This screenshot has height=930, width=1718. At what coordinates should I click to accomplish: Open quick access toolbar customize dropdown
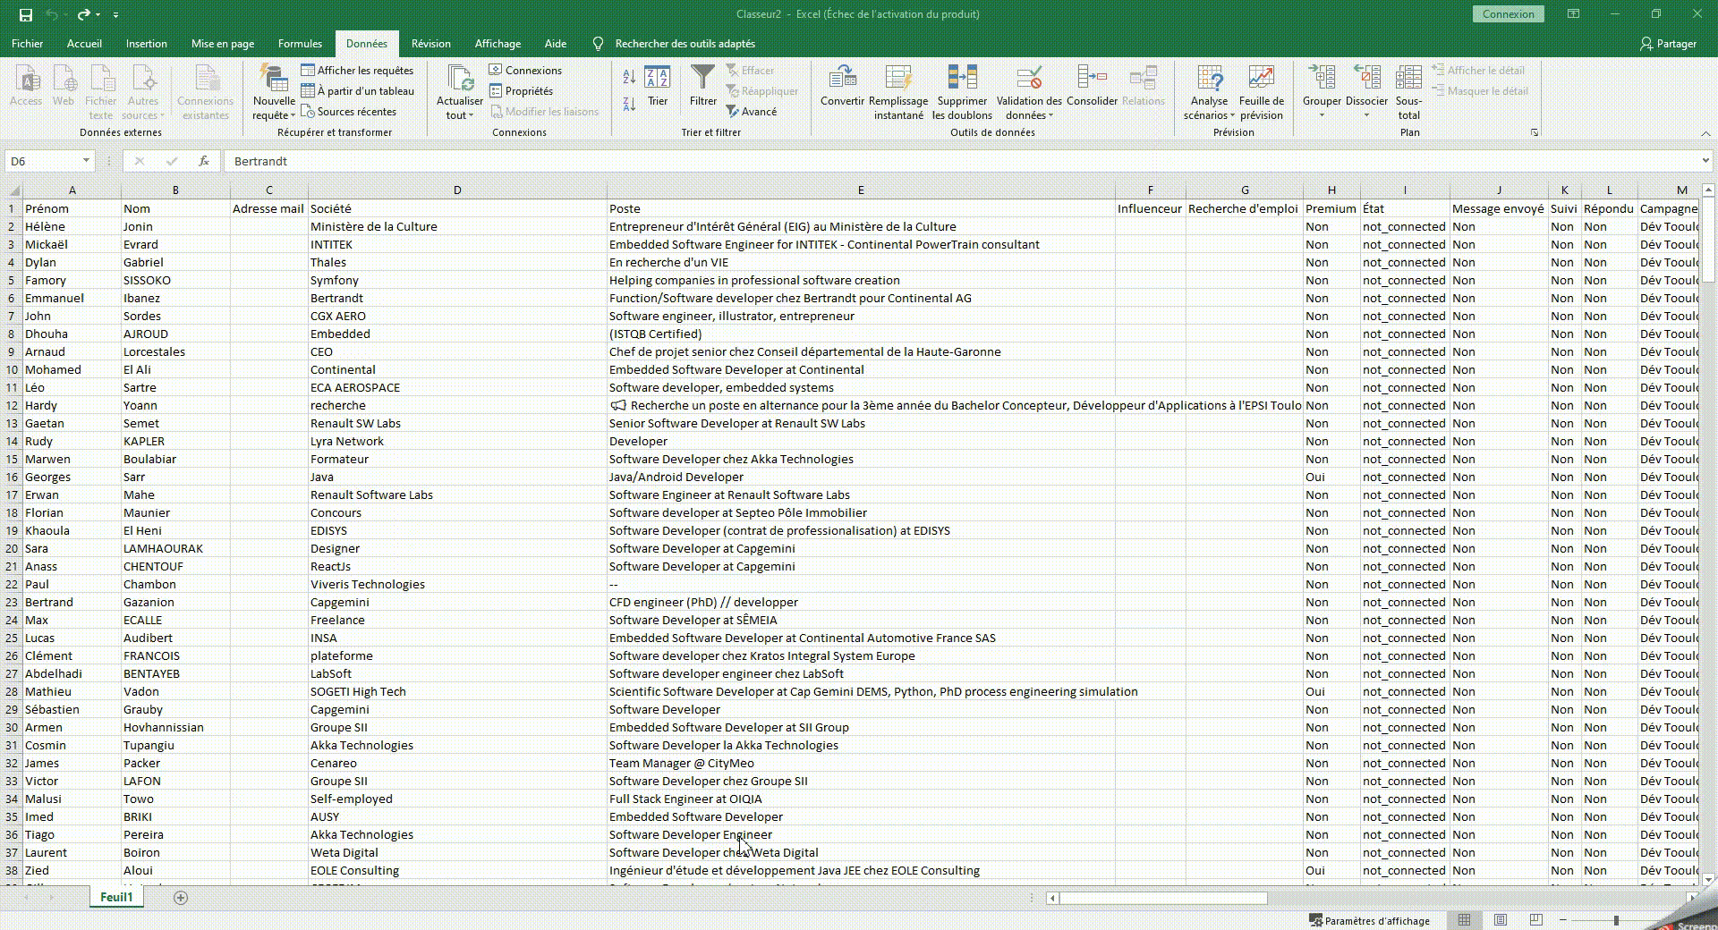[115, 14]
